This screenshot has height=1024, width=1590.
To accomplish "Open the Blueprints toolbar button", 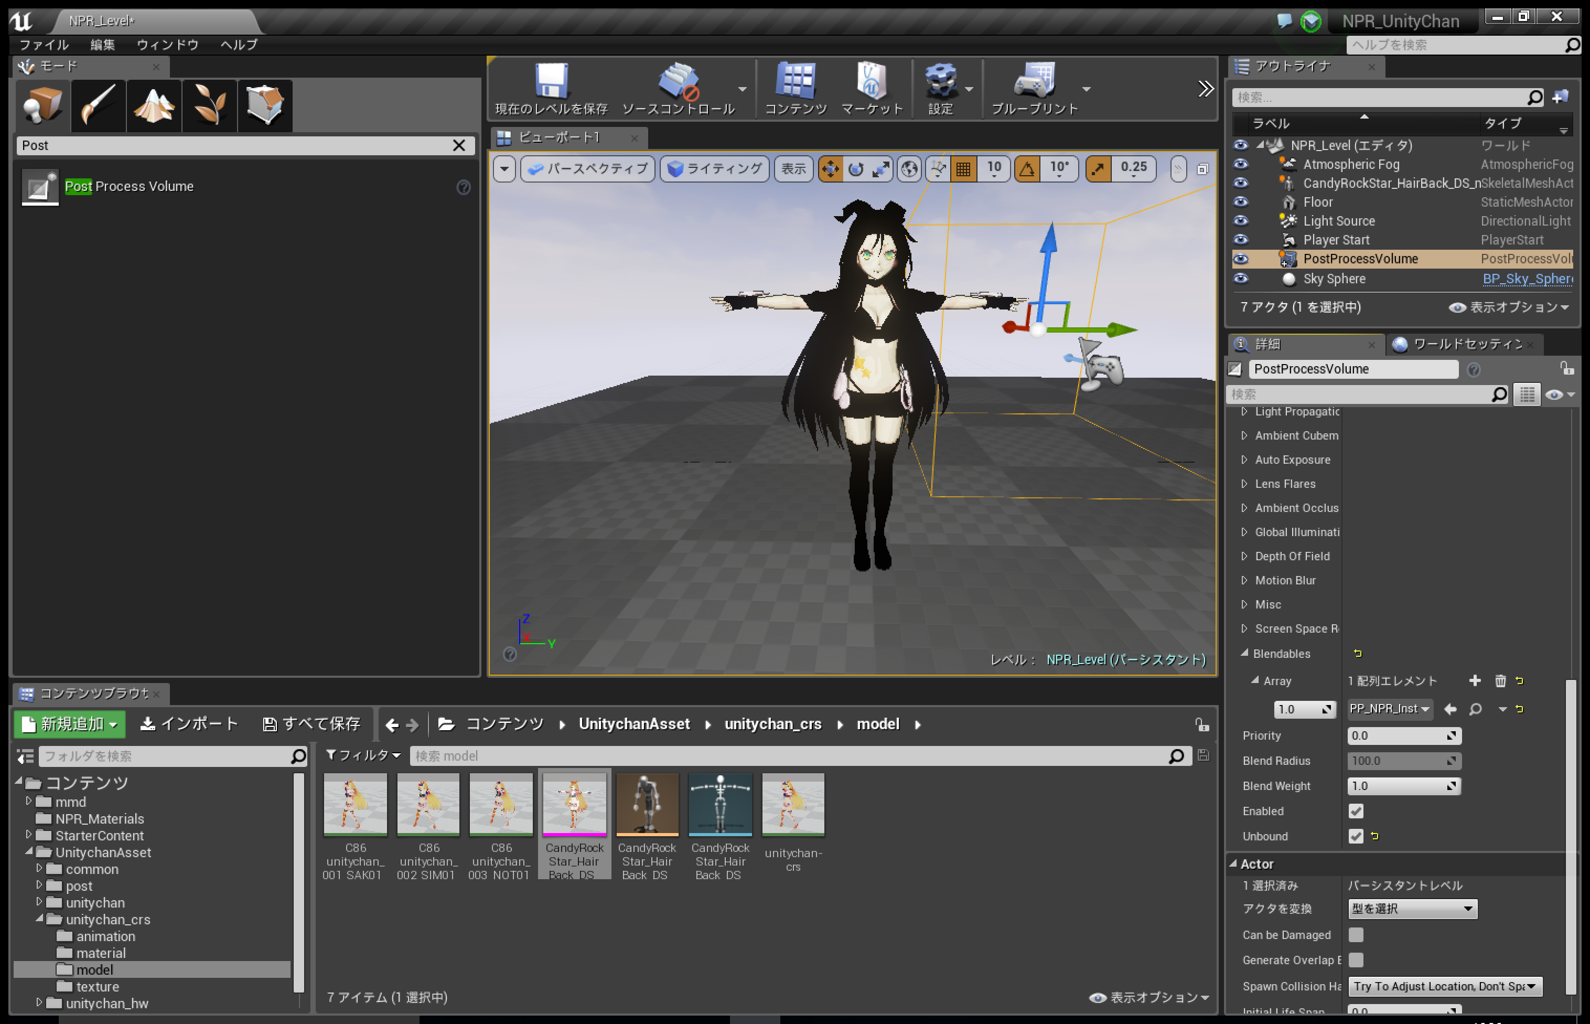I will (1034, 82).
